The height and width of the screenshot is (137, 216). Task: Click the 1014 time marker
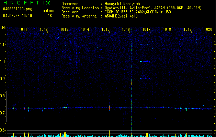[x=85, y=29]
